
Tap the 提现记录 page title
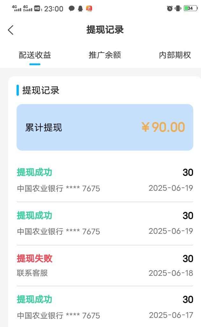[x=105, y=30]
